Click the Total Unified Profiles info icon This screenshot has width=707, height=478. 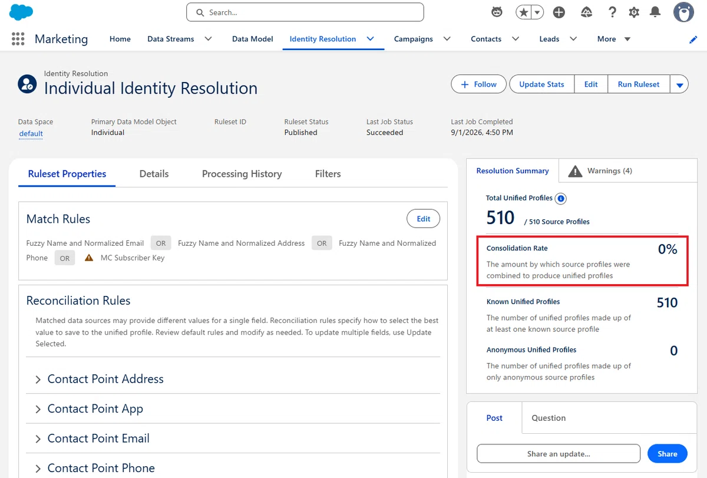561,199
